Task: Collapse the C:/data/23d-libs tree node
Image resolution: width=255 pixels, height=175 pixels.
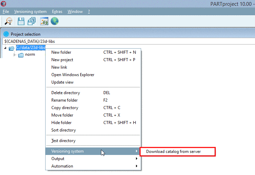Action: pos(5,48)
